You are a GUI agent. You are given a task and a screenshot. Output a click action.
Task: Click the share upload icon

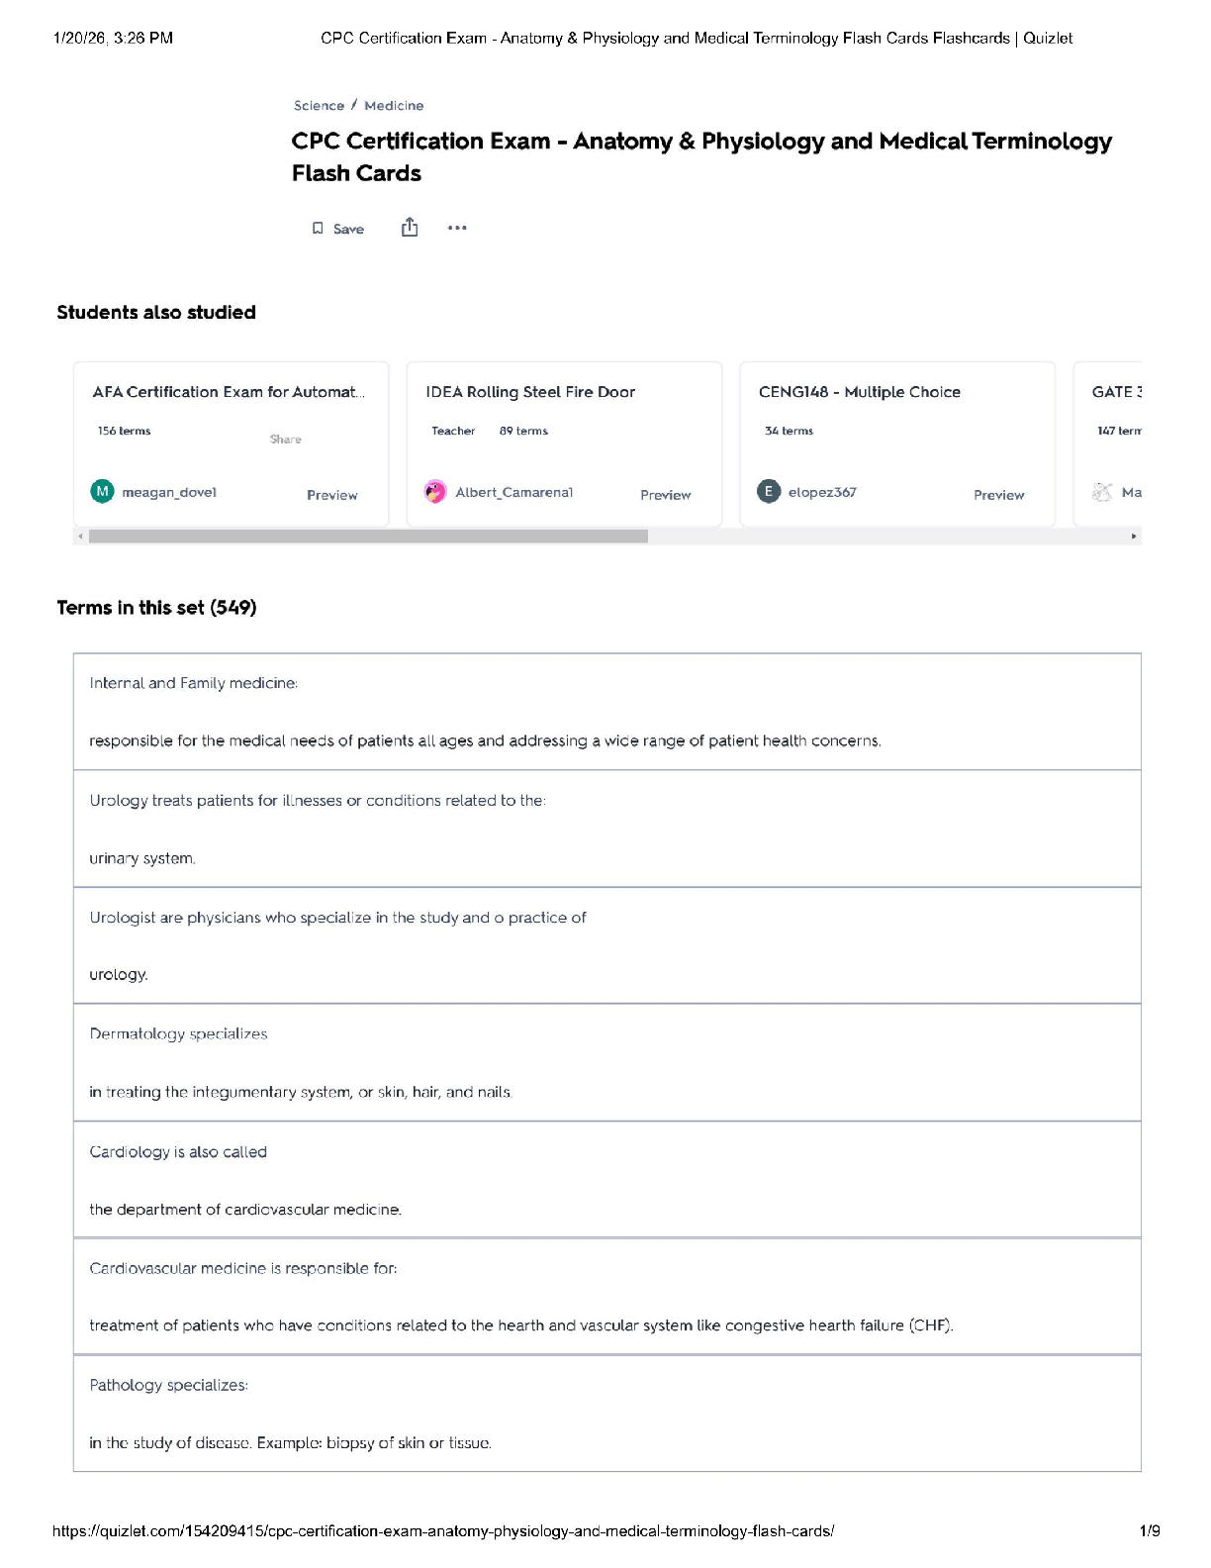pyautogui.click(x=410, y=228)
